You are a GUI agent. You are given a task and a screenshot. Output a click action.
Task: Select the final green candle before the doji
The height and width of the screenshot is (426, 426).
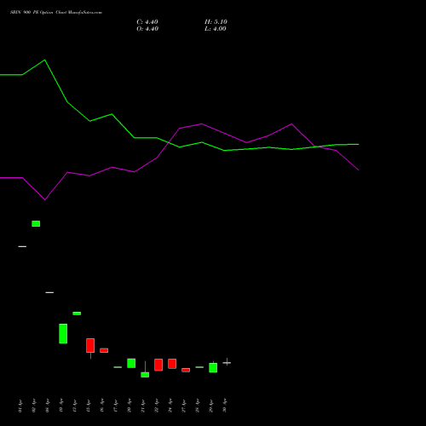point(213,367)
